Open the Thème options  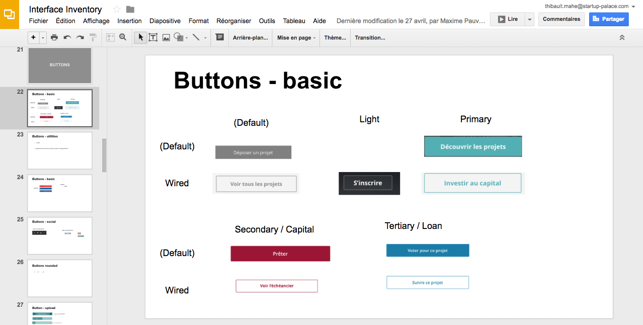pyautogui.click(x=335, y=38)
